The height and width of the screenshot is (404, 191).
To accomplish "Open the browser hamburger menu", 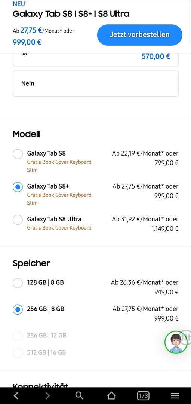I will 175,395.
